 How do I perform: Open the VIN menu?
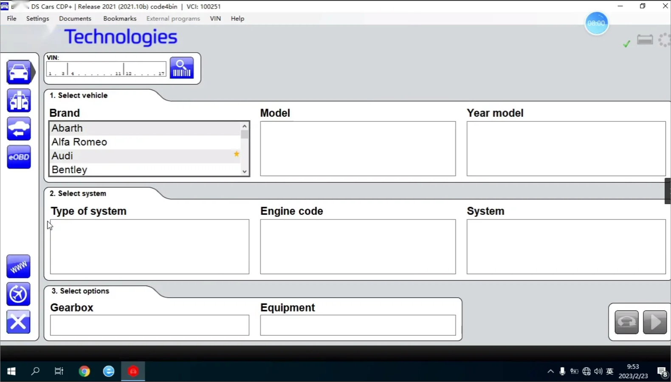click(x=215, y=19)
